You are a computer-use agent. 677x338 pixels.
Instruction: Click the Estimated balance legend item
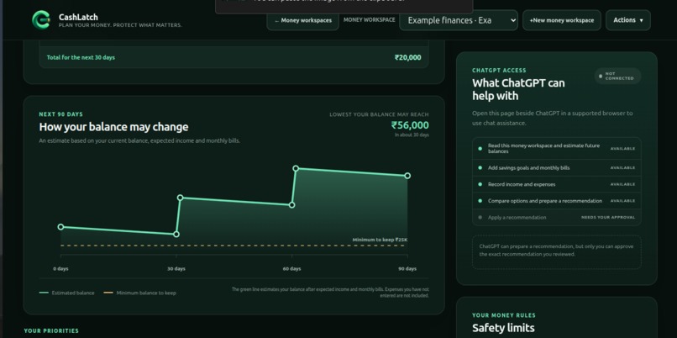click(x=67, y=293)
